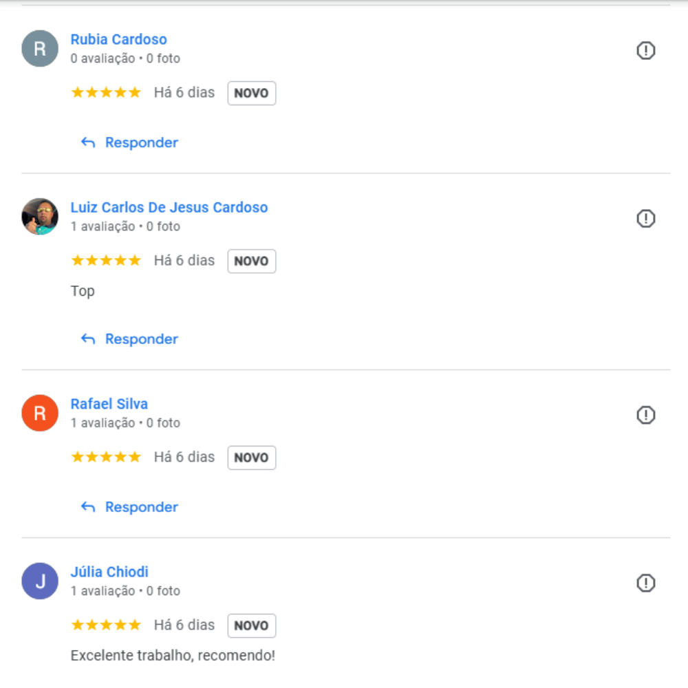Screen dimensions: 688x688
Task: Click the "Excelente trabalho, recomendo!" review text
Action: coord(173,656)
